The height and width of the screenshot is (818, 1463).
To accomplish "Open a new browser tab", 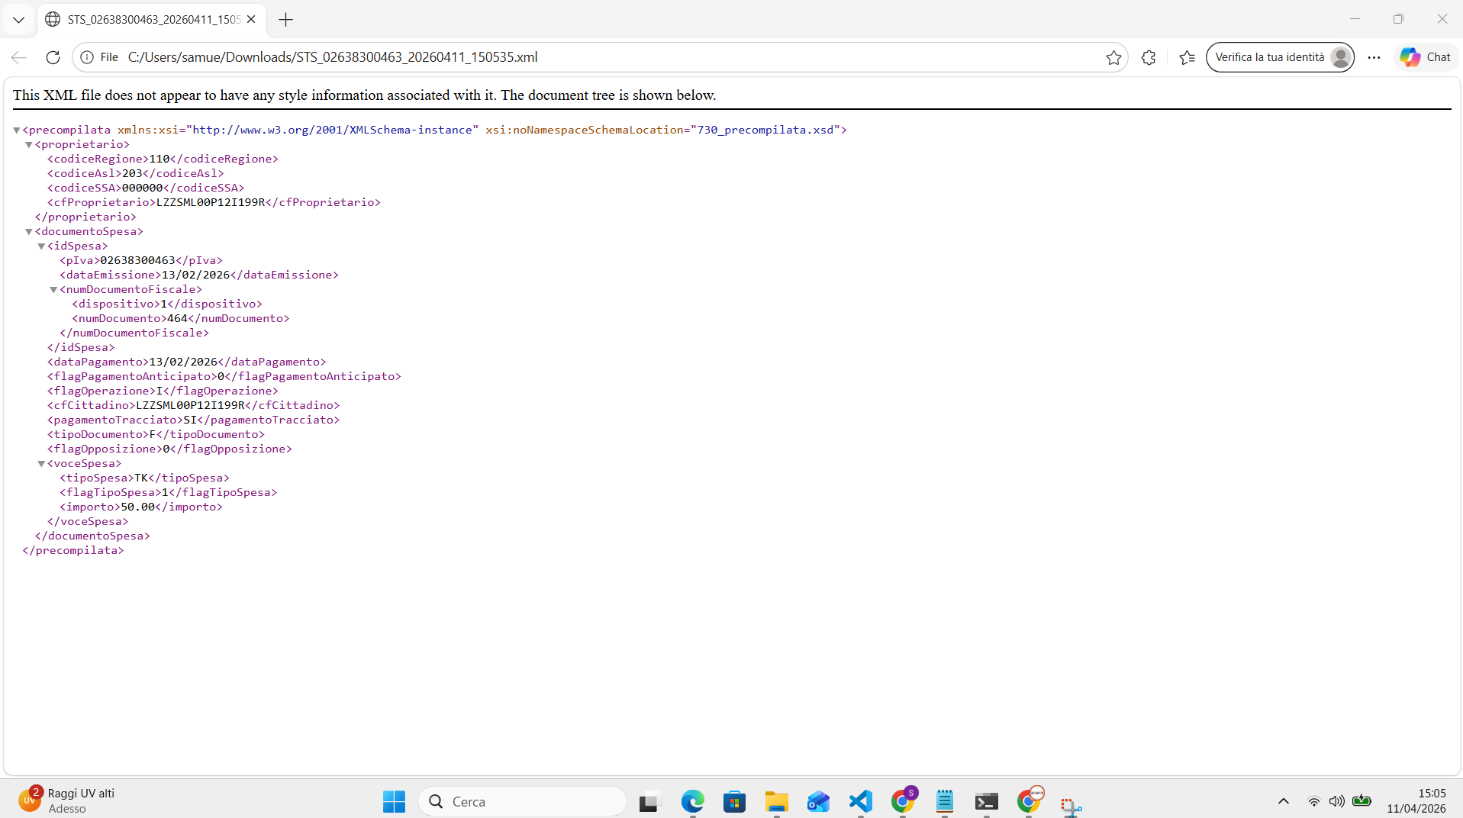I will (286, 20).
